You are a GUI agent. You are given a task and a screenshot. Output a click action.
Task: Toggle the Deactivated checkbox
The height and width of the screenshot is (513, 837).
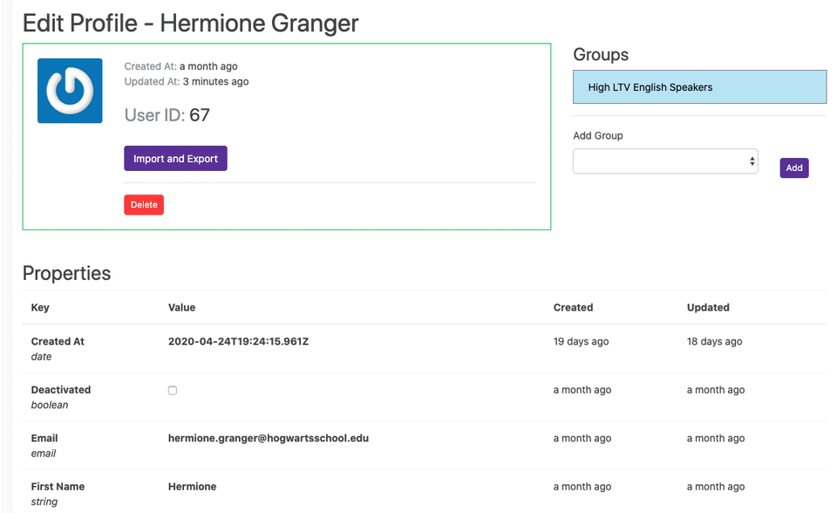(173, 390)
